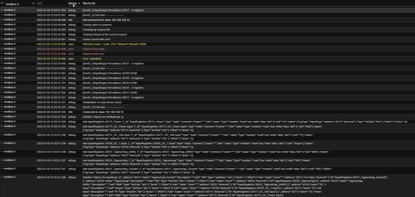Click 'error' level in Request timed out row
415x197 pixels.
(x=71, y=54)
